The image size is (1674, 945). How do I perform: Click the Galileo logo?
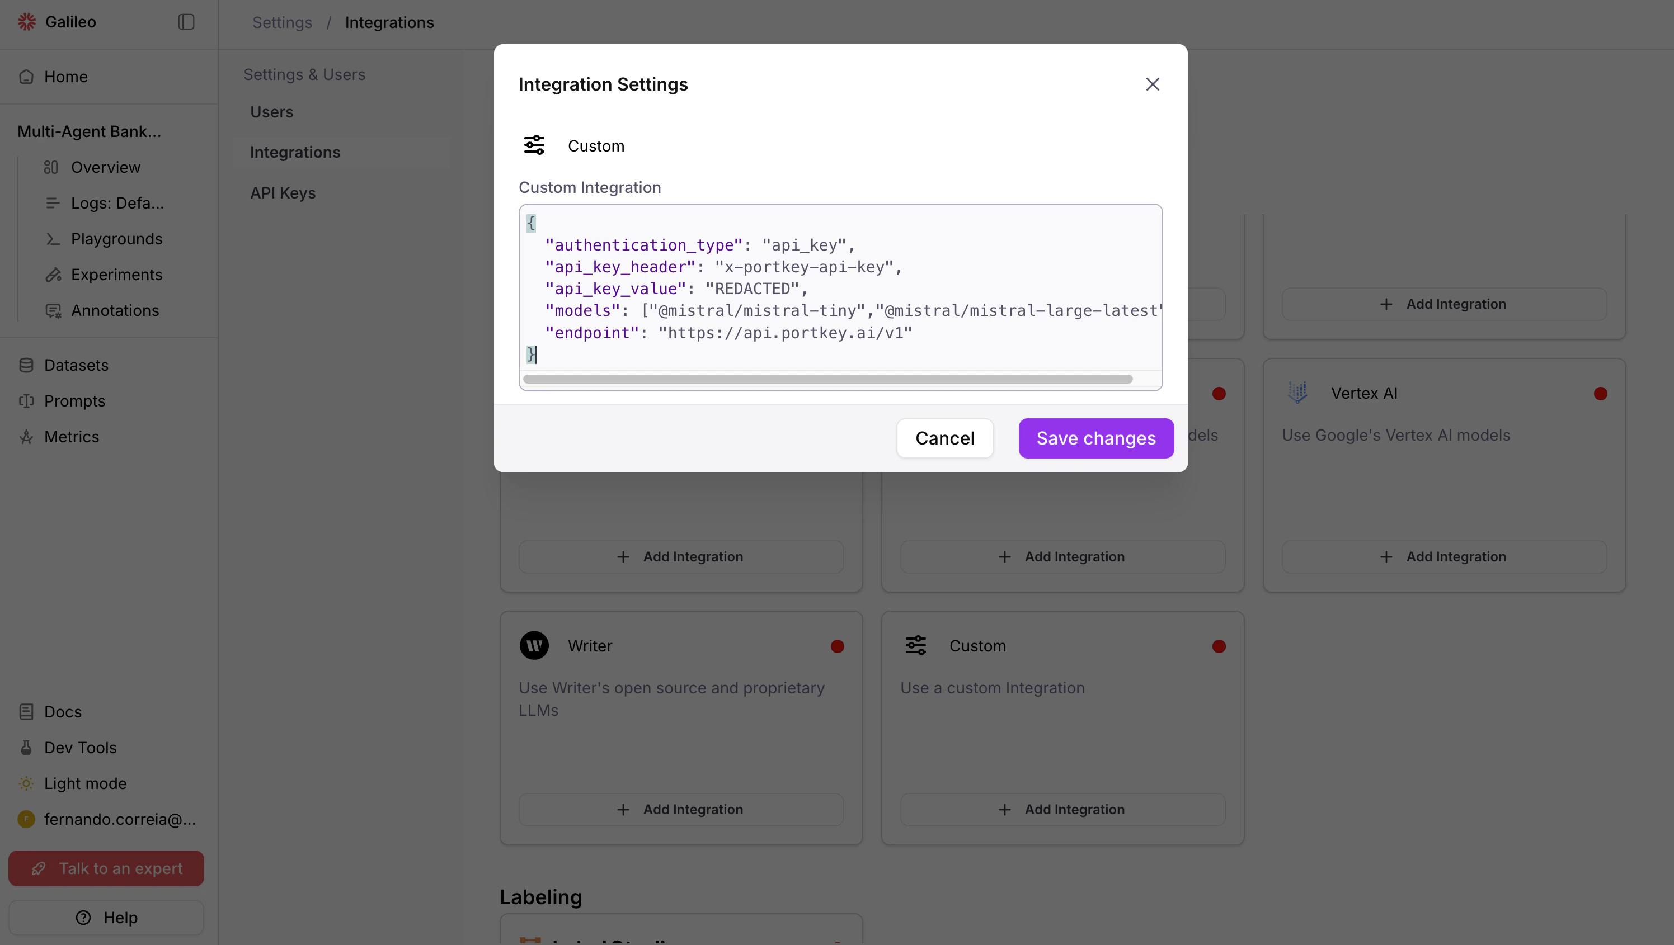pos(27,21)
